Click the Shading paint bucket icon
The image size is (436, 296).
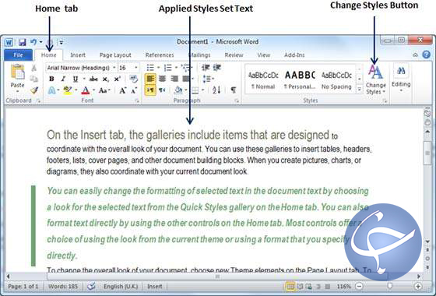pos(178,90)
